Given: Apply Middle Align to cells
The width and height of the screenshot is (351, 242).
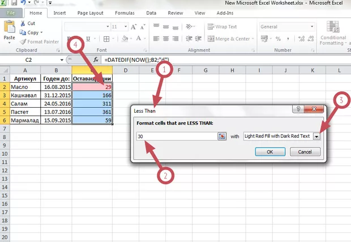Looking at the screenshot, I should [166, 27].
